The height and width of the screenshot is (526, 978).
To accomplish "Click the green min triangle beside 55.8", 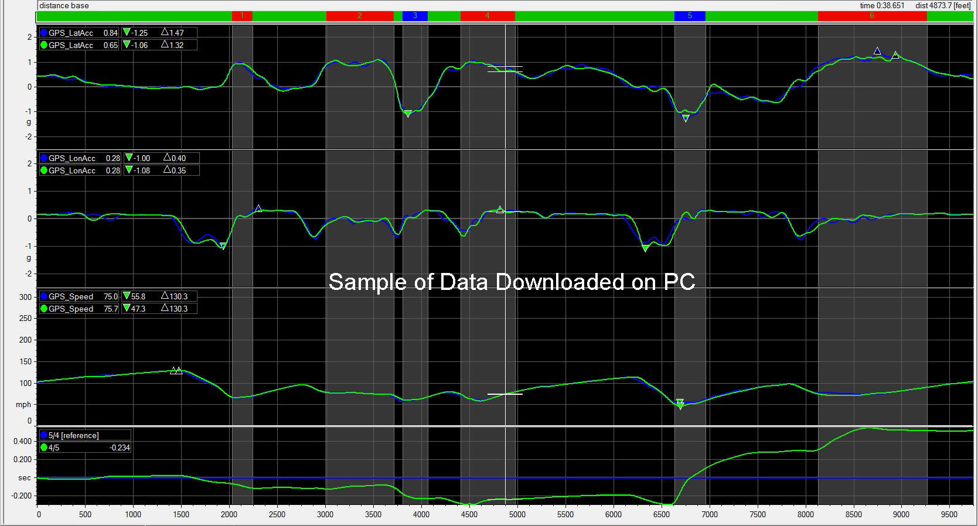I will [127, 296].
